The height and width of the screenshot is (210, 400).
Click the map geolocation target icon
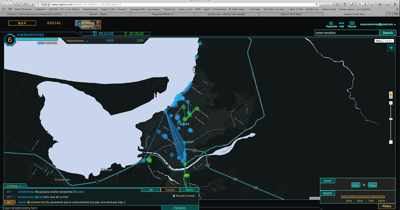coord(391,48)
